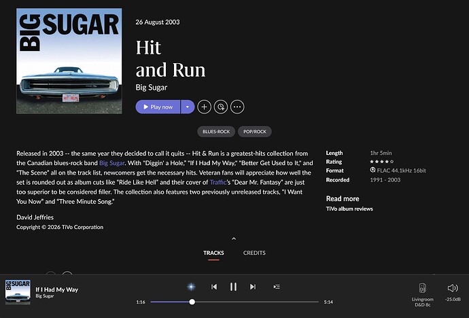Open the play queue icon

point(277,287)
